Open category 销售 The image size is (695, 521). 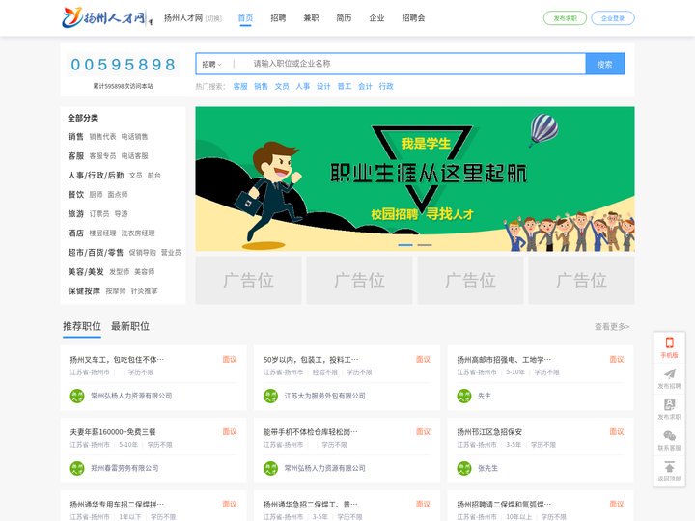(76, 136)
